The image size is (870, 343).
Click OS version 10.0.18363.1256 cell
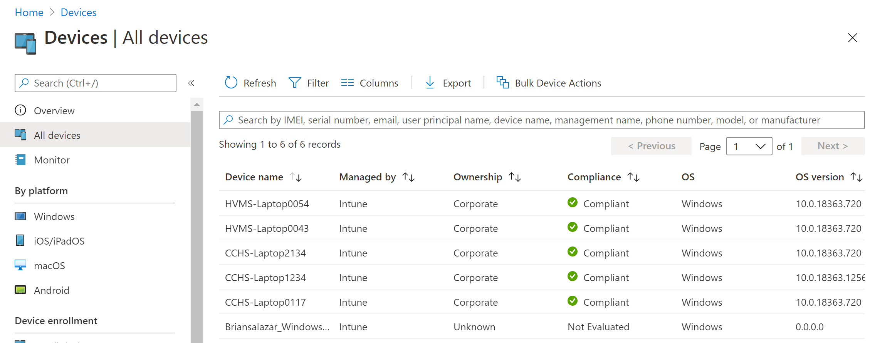click(x=830, y=278)
